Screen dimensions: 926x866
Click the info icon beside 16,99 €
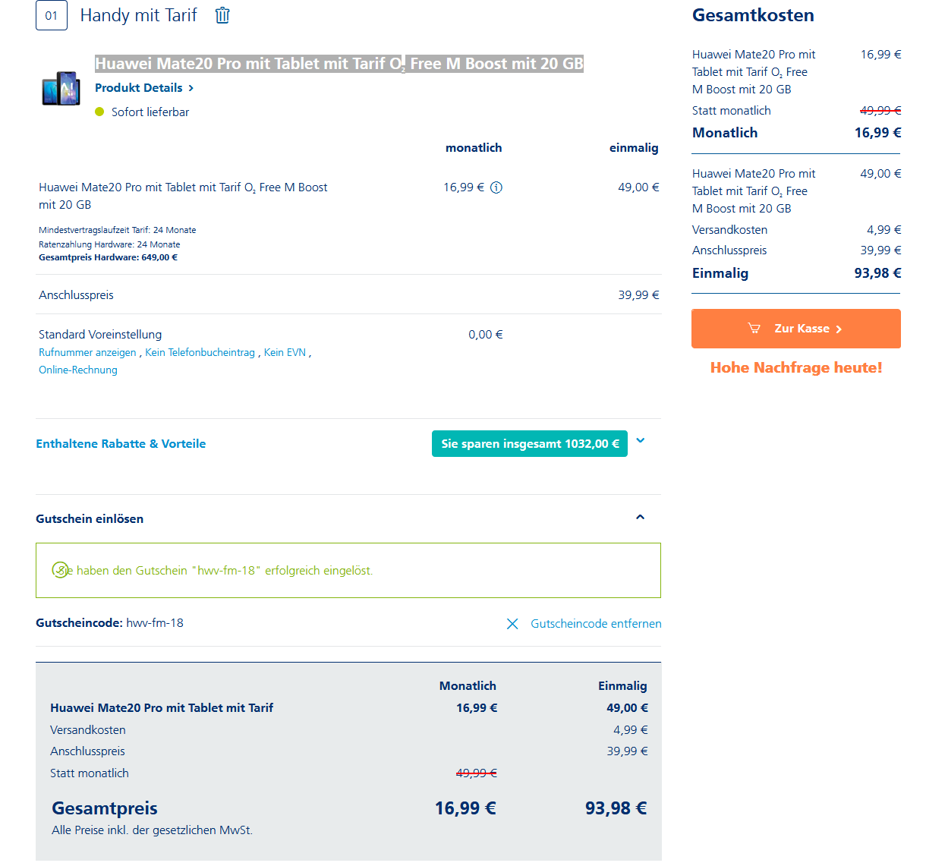[x=496, y=187]
